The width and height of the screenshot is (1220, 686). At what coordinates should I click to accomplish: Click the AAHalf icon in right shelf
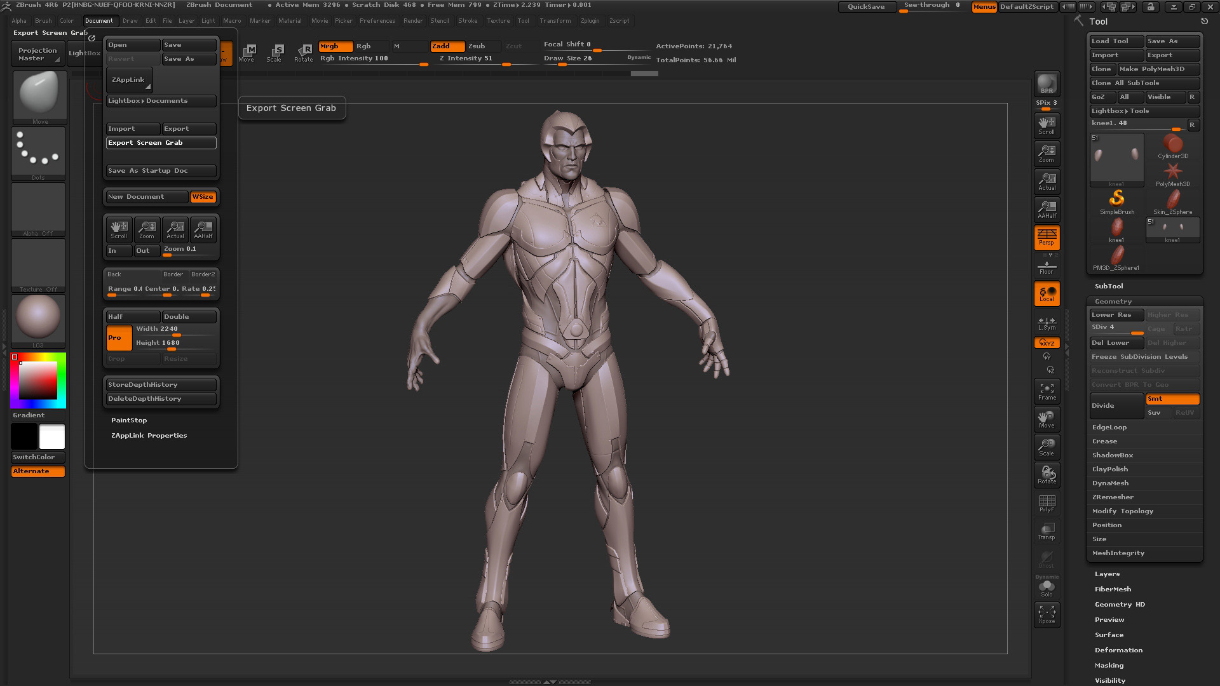1047,209
